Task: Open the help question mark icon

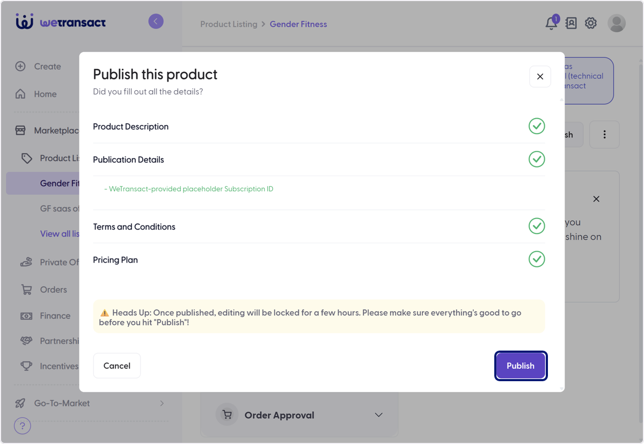Action: point(22,426)
